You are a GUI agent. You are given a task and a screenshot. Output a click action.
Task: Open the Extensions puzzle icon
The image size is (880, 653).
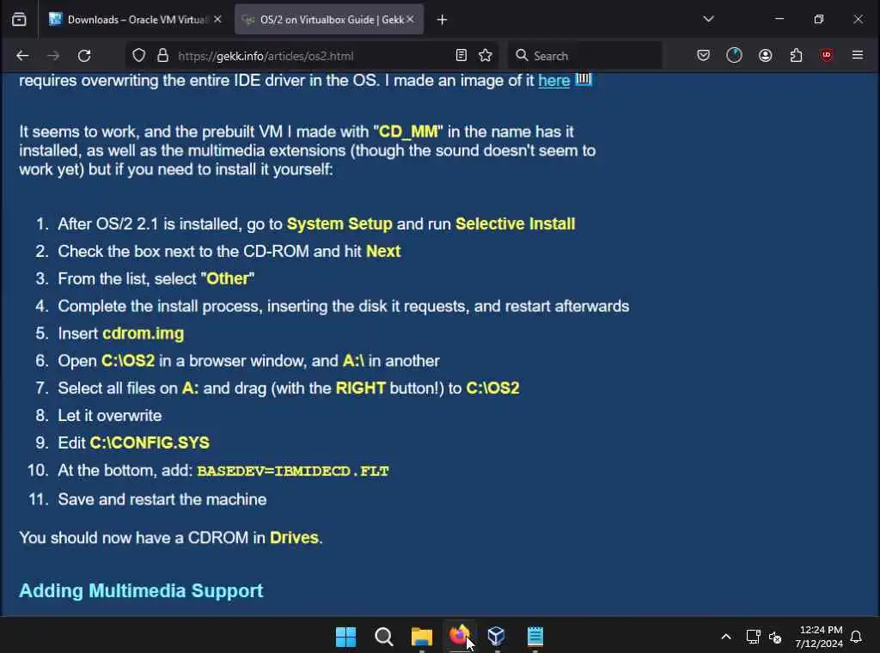[x=796, y=56]
